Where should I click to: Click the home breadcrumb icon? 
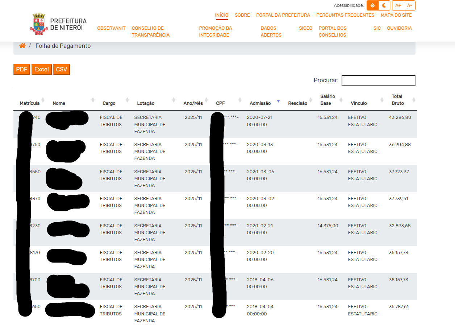(x=22, y=46)
